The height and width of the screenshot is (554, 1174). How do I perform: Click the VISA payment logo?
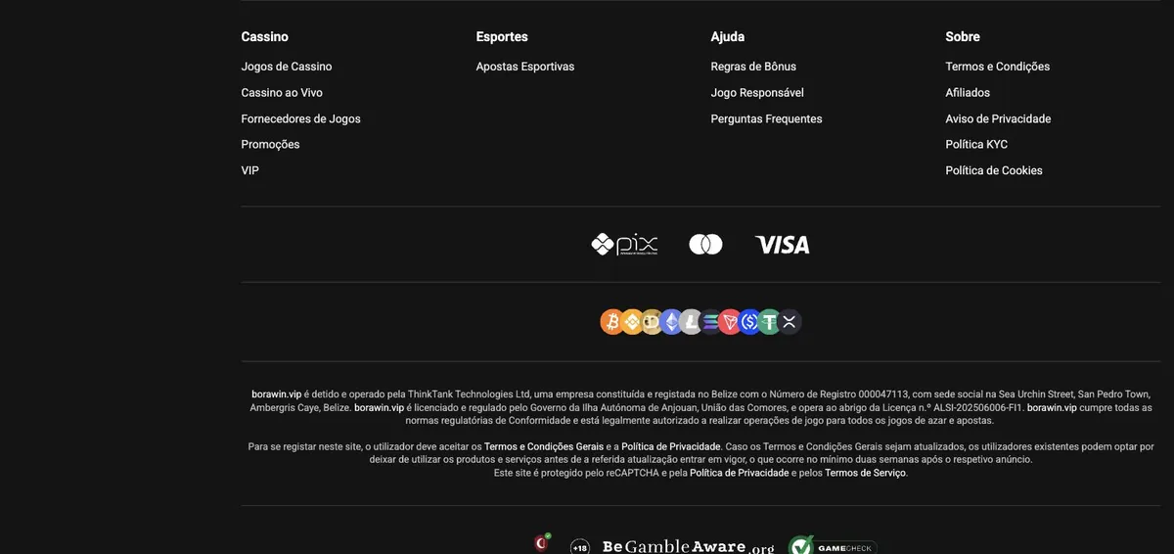pos(783,245)
